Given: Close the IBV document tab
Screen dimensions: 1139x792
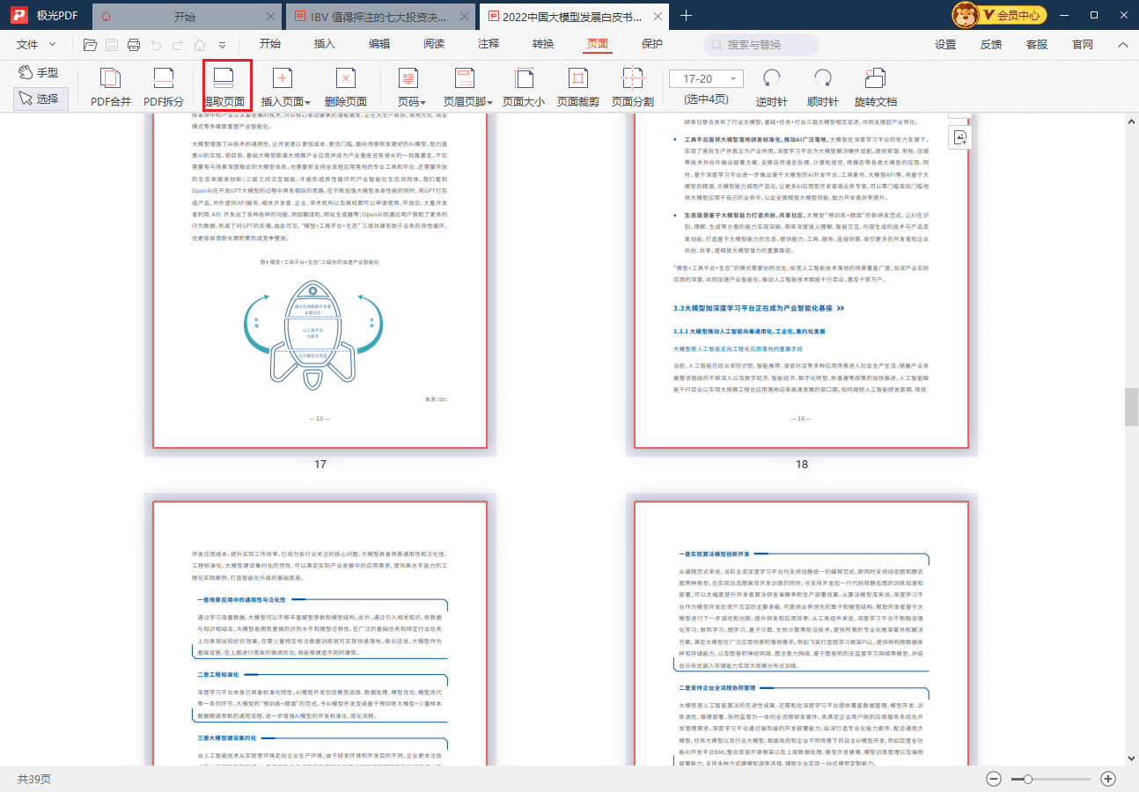Looking at the screenshot, I should (467, 17).
